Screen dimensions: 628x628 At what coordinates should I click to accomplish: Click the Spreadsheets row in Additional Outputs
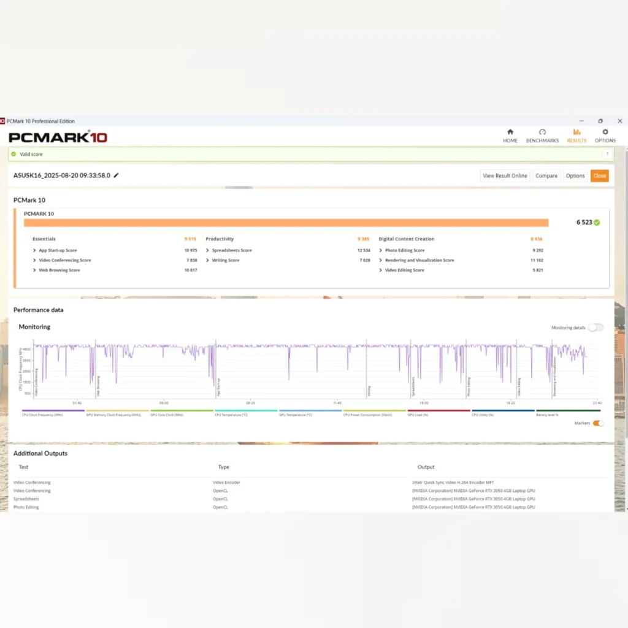point(310,499)
